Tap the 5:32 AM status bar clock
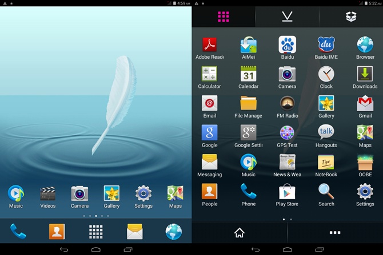This screenshot has height=255, width=383. (376, 3)
